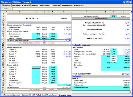Image resolution: width=133 pixels, height=97 pixels.
Task: Click horizontal scrollbar left arrow
Action: tap(1, 92)
